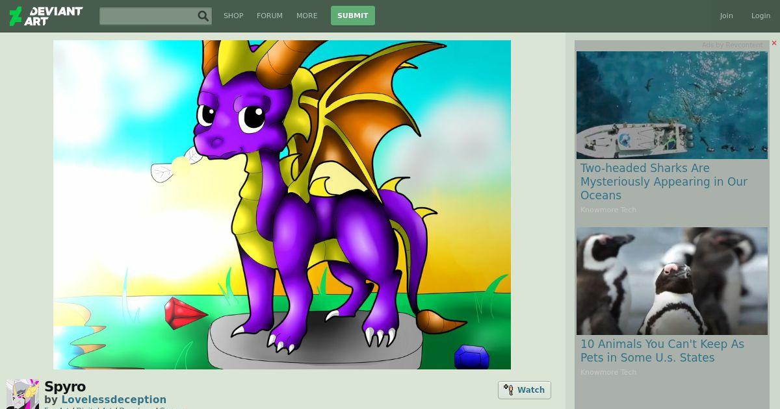Open the Spyro dragon artwork image

(x=282, y=204)
